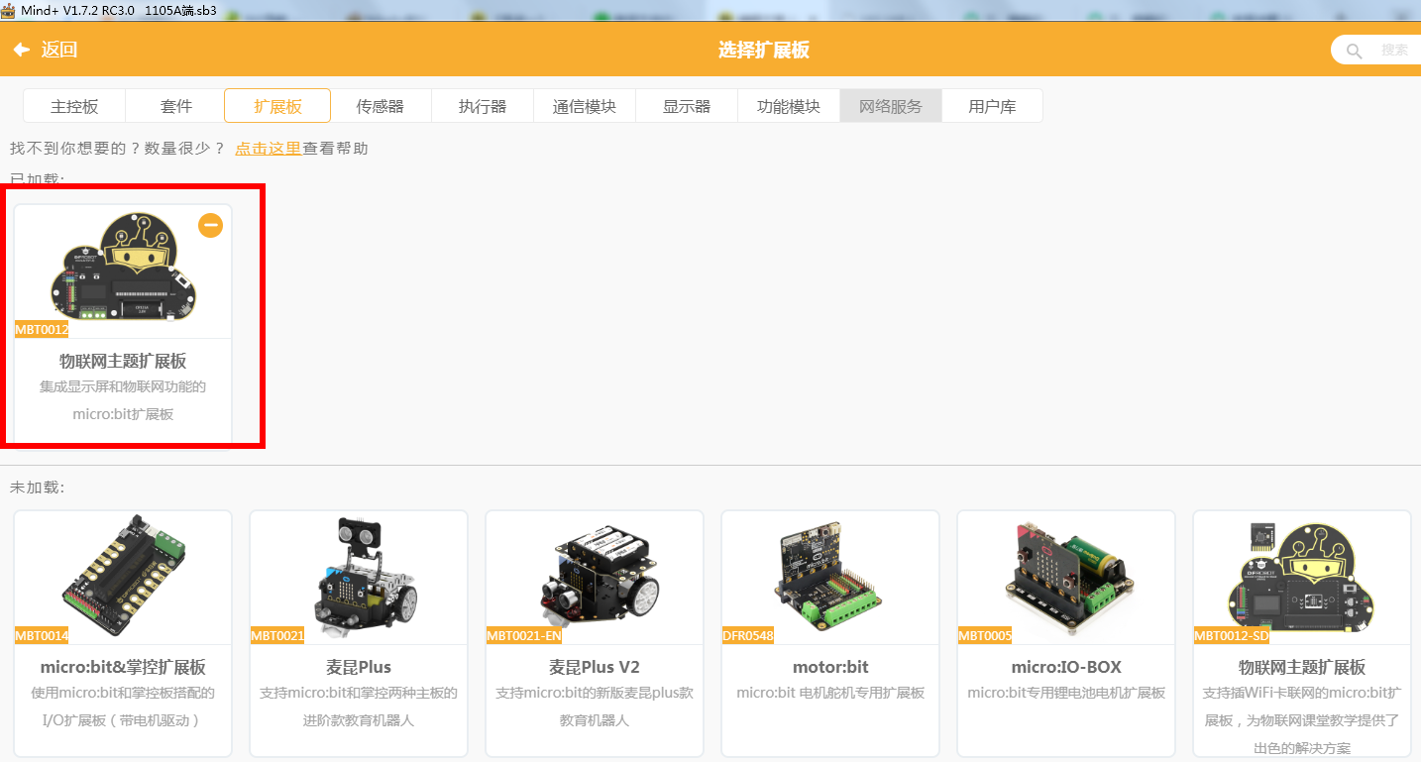The width and height of the screenshot is (1421, 762).
Task: Select the MBT0012-SD IoT board image
Action: click(x=1301, y=577)
